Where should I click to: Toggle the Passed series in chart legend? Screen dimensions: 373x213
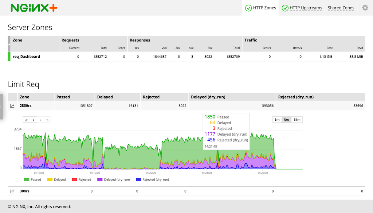[32, 180]
